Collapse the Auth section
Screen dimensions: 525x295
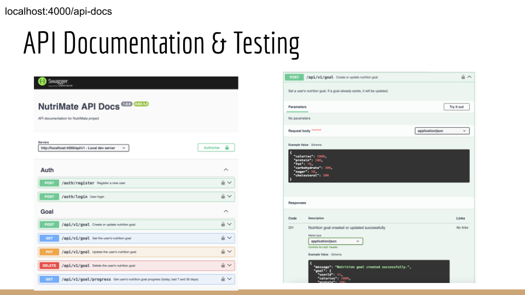click(226, 170)
